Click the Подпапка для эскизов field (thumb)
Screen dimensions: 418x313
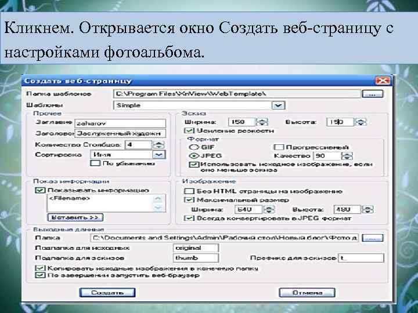click(x=196, y=257)
